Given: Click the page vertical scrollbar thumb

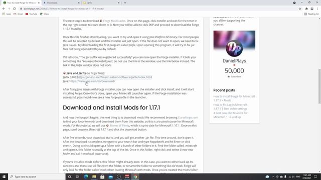Looking at the screenshot, I should [x=319, y=86].
